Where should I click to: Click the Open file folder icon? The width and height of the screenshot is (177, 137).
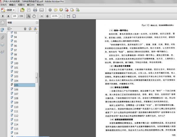22,10
